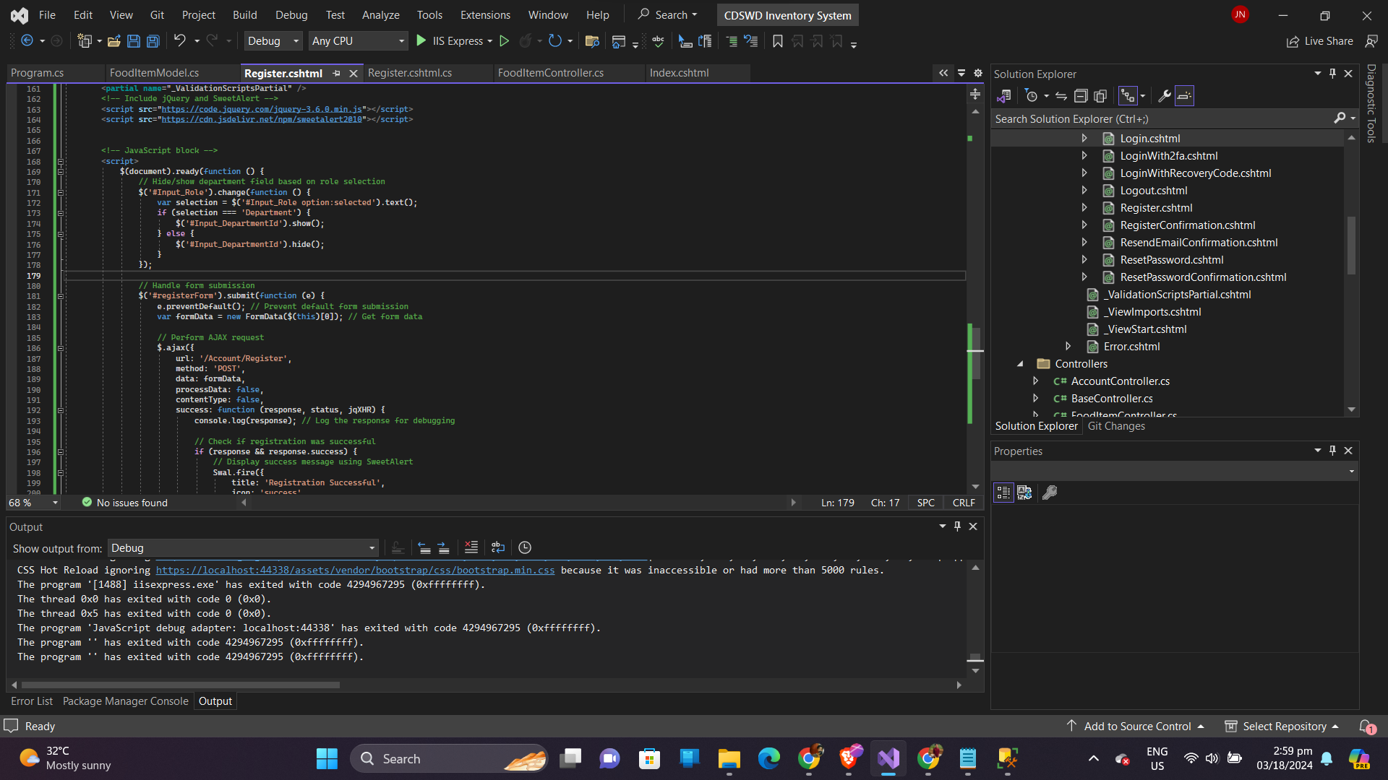Click the Solution Explorer search icon
The image size is (1388, 780).
1340,118
